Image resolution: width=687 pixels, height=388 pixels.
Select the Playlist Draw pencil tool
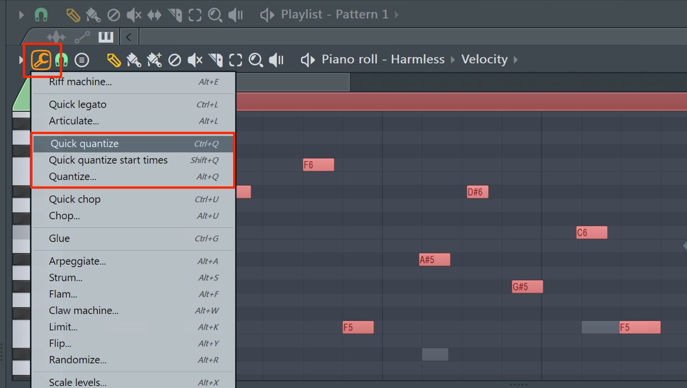(x=73, y=15)
